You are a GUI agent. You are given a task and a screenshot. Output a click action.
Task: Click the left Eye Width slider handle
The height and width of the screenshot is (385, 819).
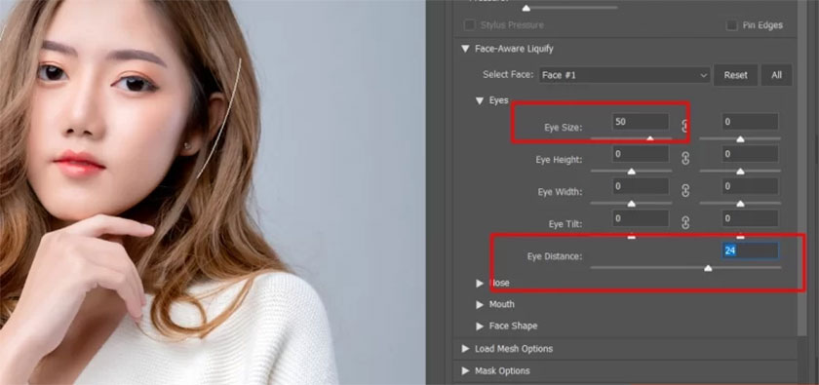pyautogui.click(x=632, y=203)
